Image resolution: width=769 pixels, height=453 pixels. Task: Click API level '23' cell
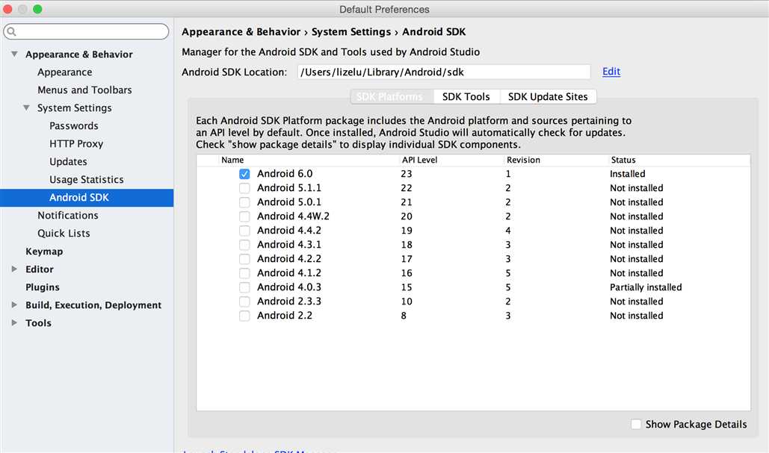pyautogui.click(x=406, y=174)
